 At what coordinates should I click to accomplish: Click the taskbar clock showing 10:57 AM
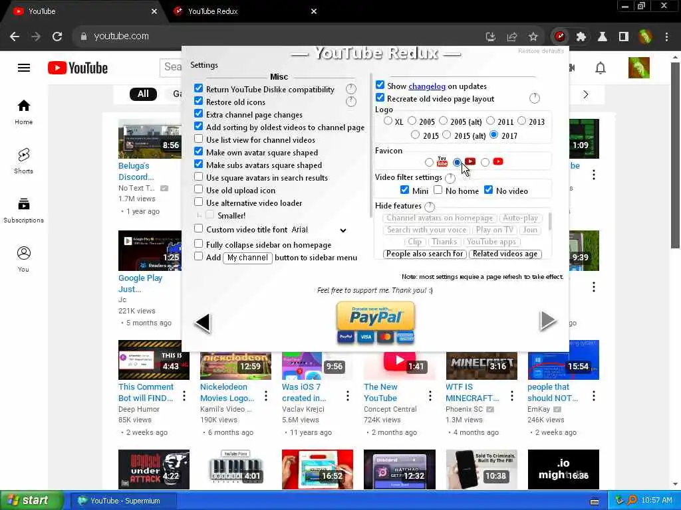click(656, 501)
